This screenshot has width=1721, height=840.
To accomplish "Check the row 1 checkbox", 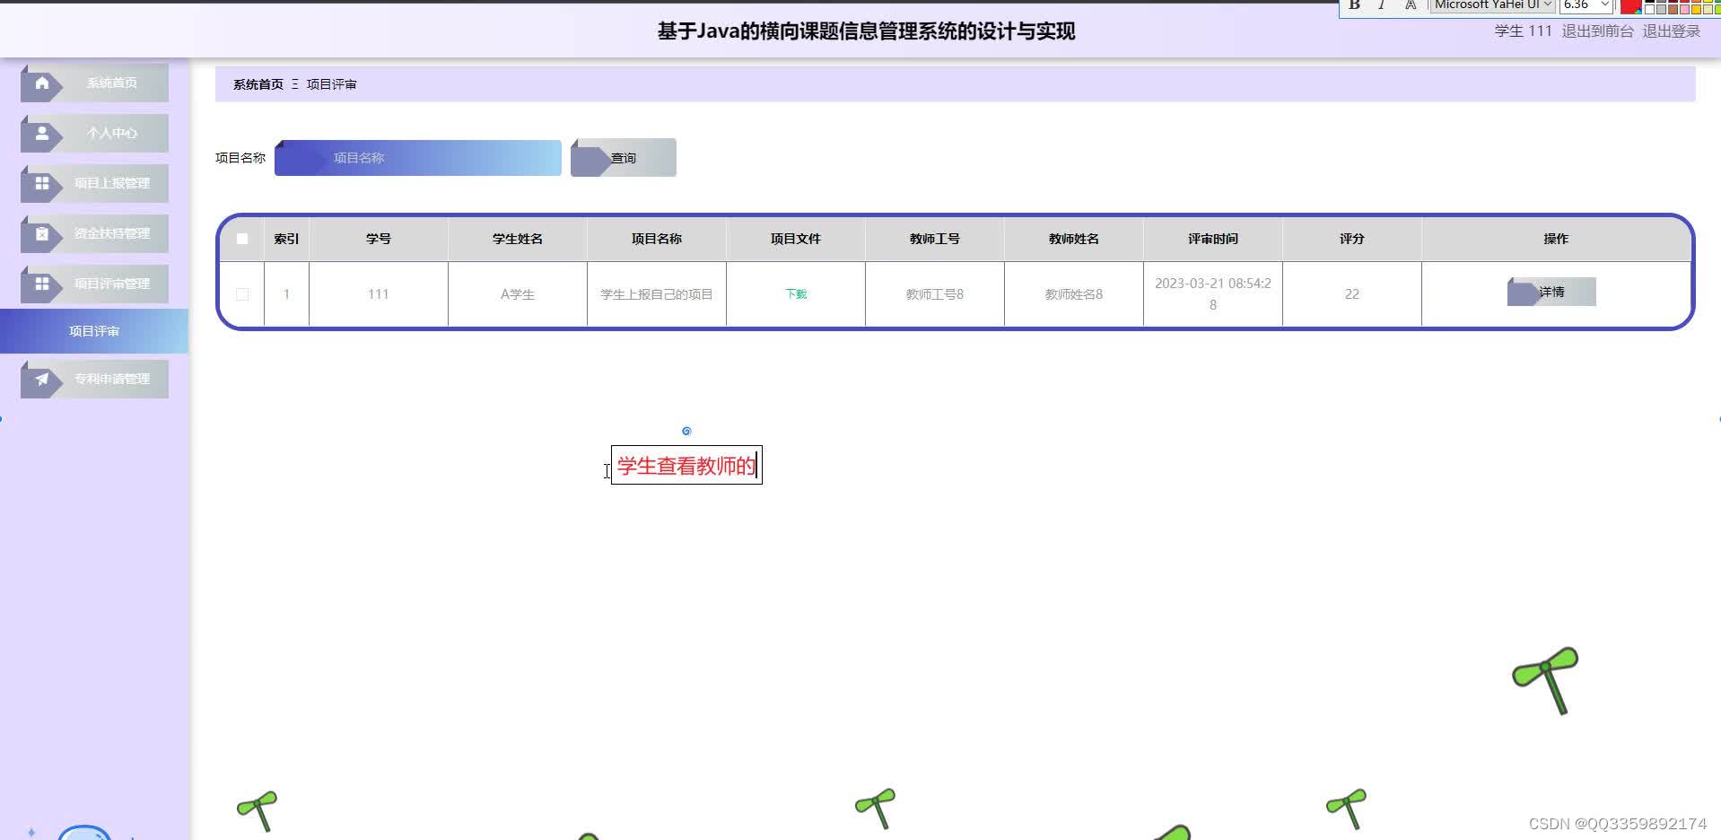I will [242, 294].
